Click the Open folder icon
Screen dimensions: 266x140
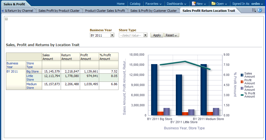pyautogui.click(x=213, y=4)
